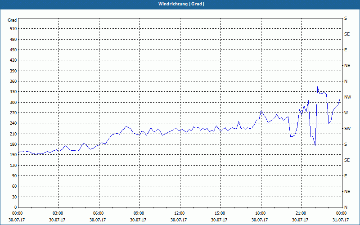Pick the 240 axis value
360x225 pixels.
13,123
